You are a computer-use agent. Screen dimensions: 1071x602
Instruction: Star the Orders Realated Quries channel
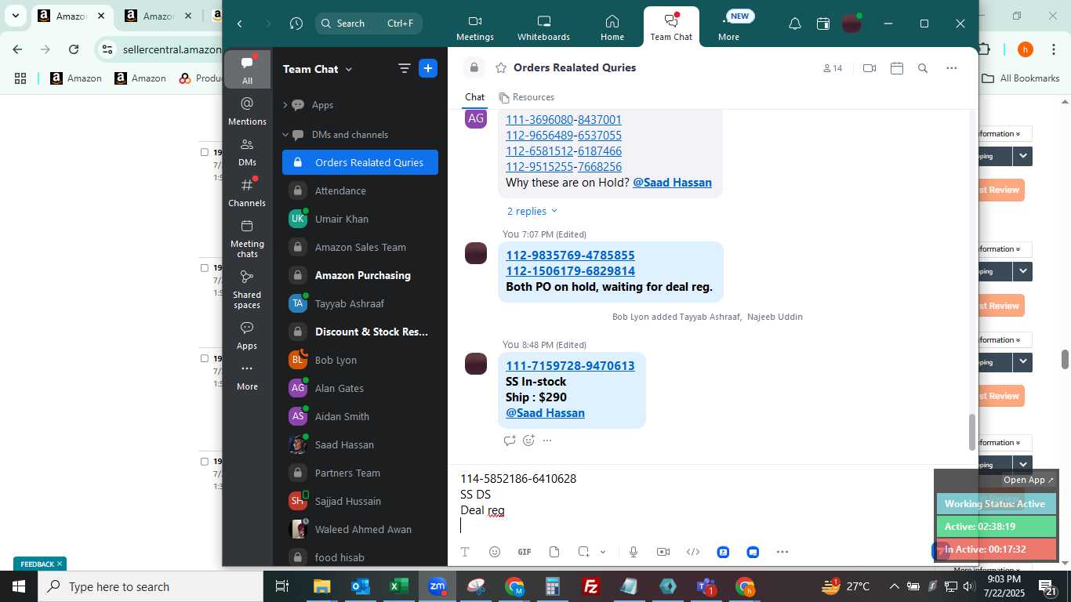click(x=500, y=68)
